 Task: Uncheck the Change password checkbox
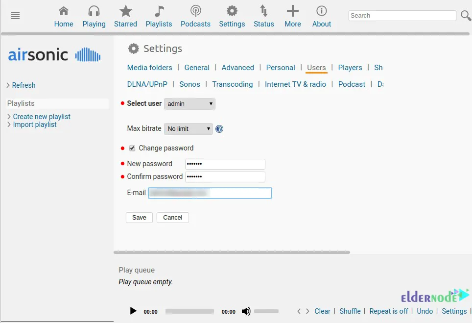click(132, 148)
